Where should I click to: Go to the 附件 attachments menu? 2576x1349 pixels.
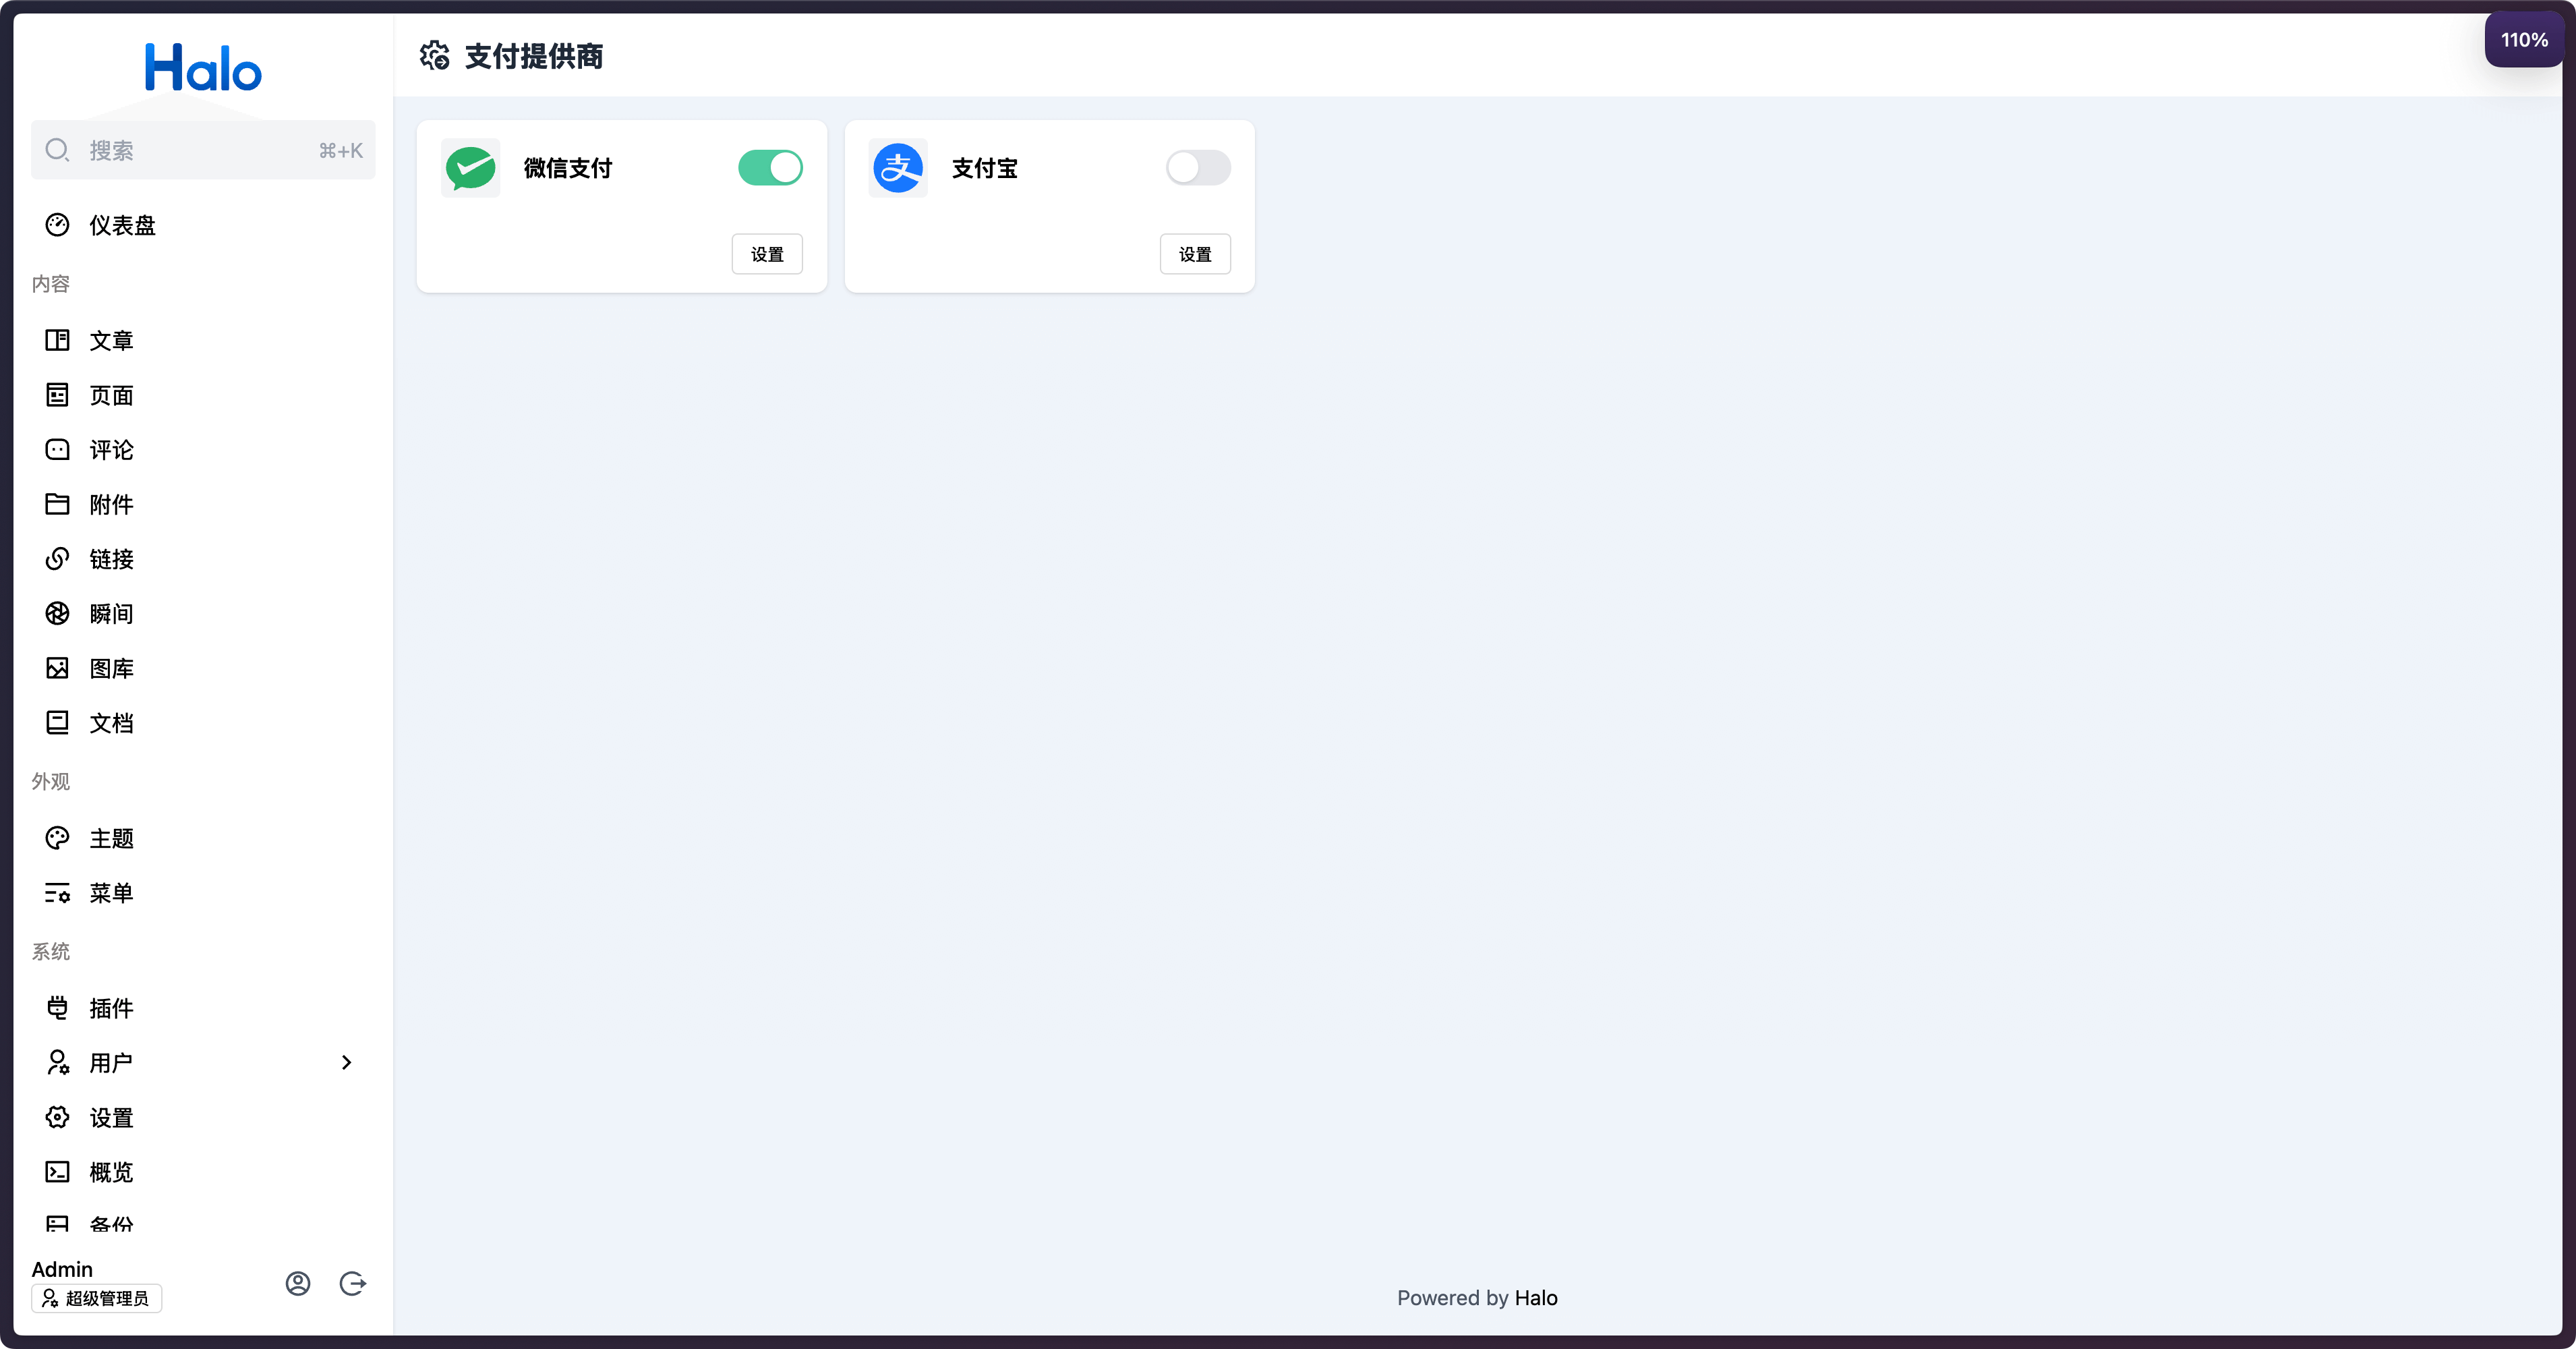click(x=203, y=505)
